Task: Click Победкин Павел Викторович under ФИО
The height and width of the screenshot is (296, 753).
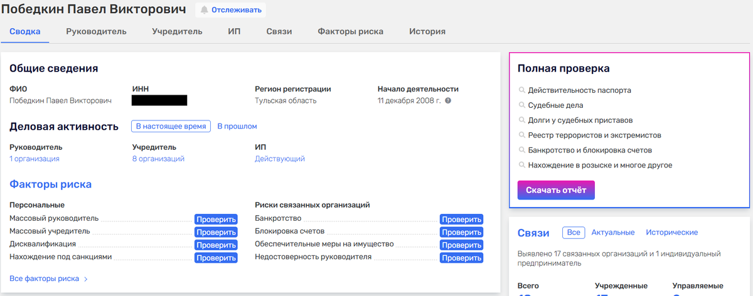Action: [60, 100]
